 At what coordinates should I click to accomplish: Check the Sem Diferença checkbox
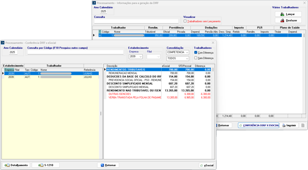click(x=196, y=58)
